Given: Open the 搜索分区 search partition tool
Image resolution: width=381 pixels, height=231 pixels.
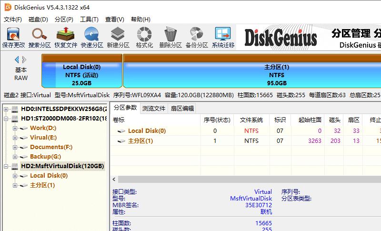Looking at the screenshot, I should coord(40,38).
